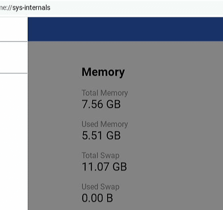Click the lower separator line in the drawer
The height and width of the screenshot is (210, 223).
pyautogui.click(x=14, y=73)
